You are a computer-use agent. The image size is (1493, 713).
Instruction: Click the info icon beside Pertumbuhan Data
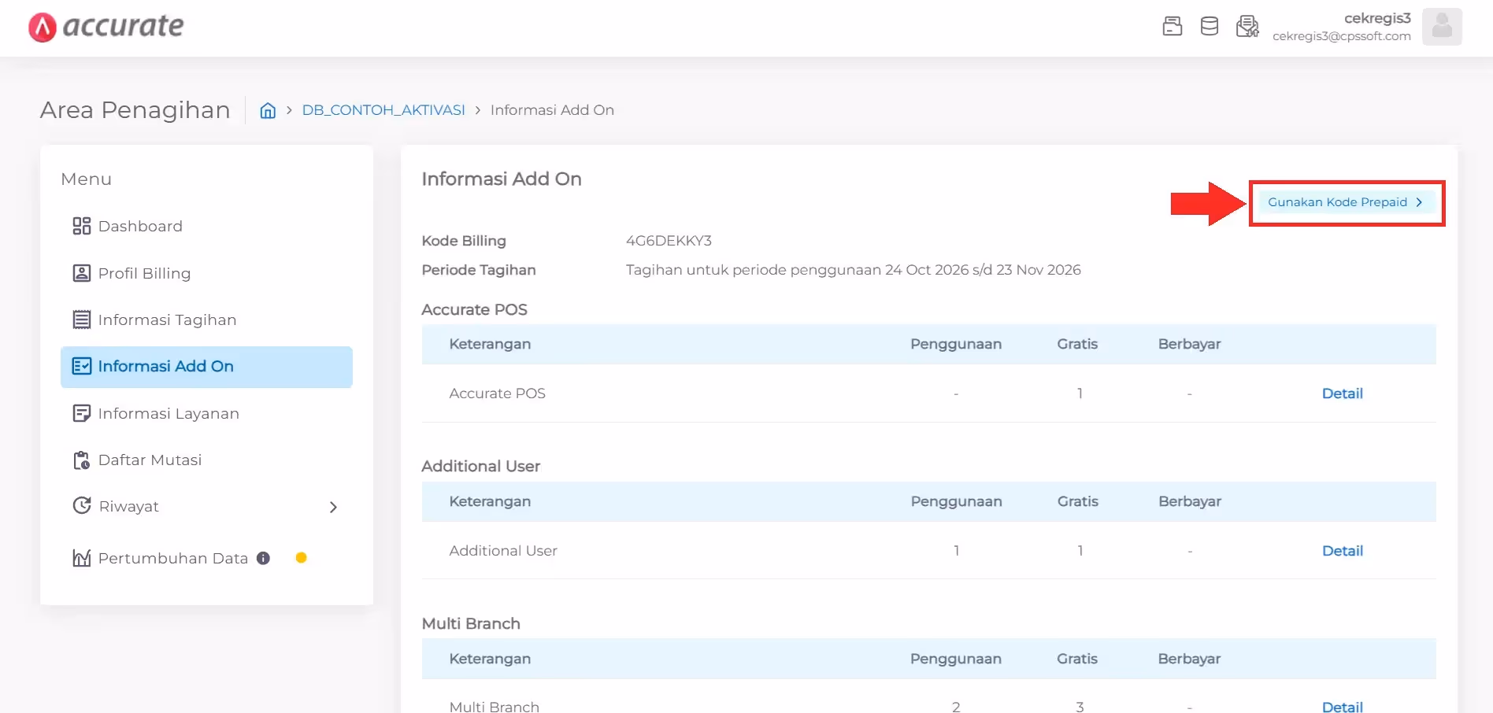(263, 558)
